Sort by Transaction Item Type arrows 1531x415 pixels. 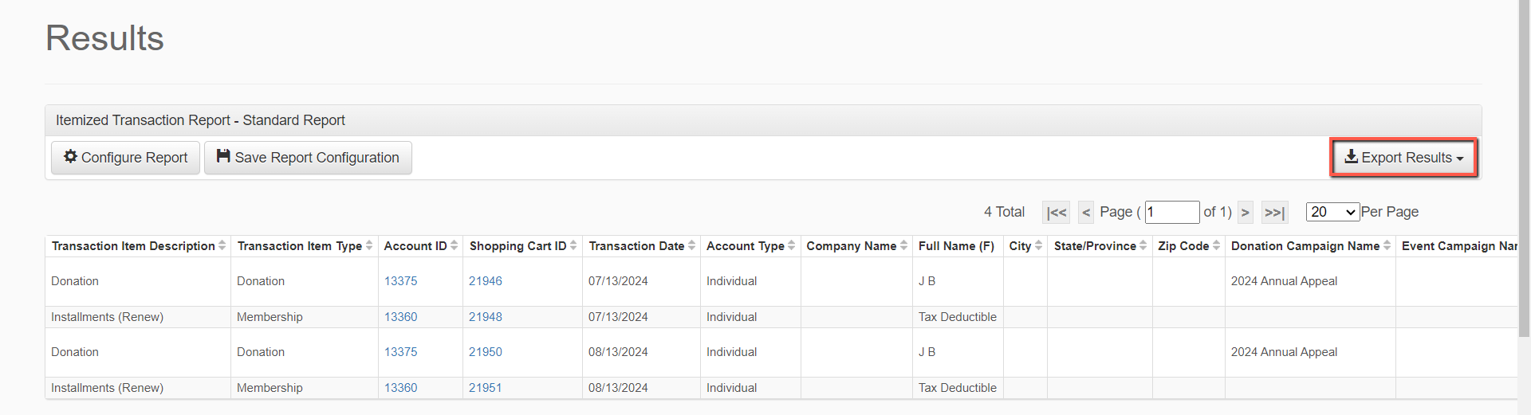tap(369, 245)
